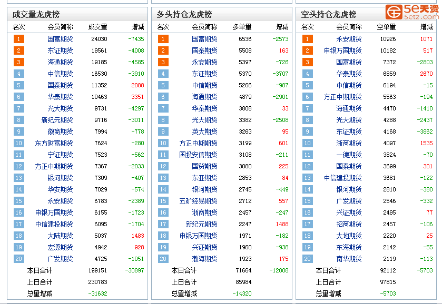Click the short position value 10926
442x304 pixels.
(x=388, y=39)
